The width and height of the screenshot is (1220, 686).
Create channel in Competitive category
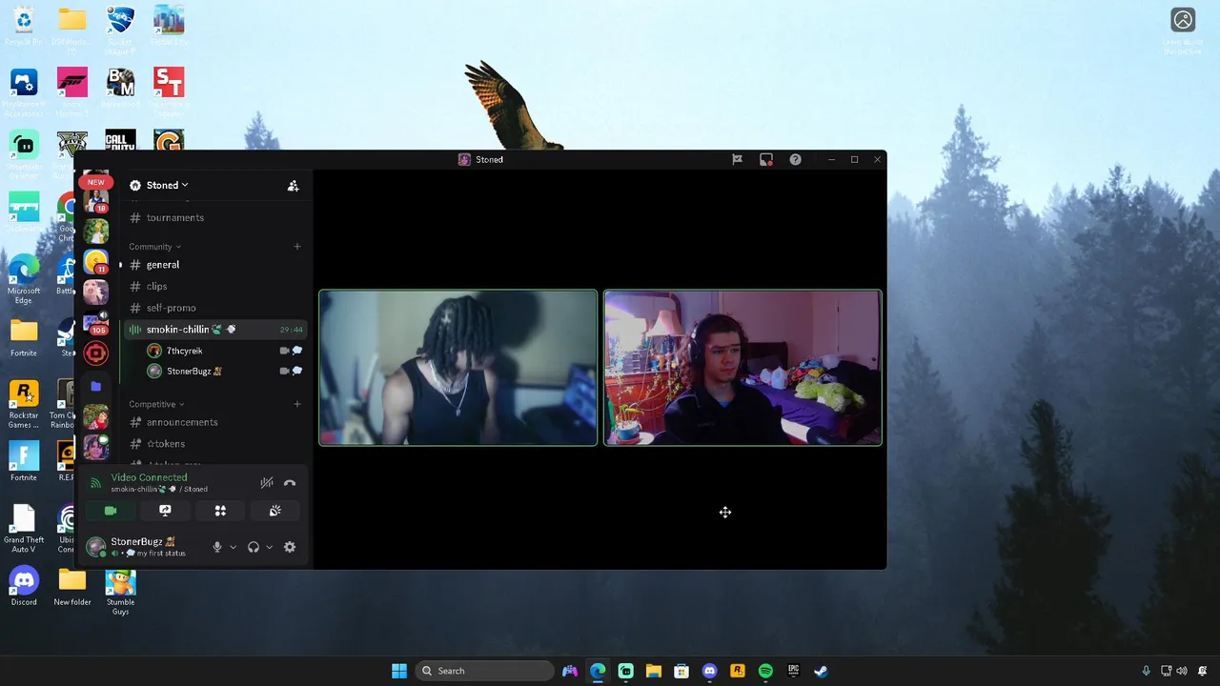[x=297, y=404]
